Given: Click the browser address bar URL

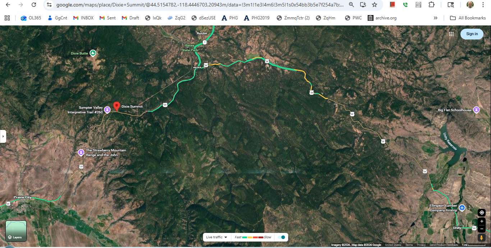Looking at the screenshot, I should 199,5.
